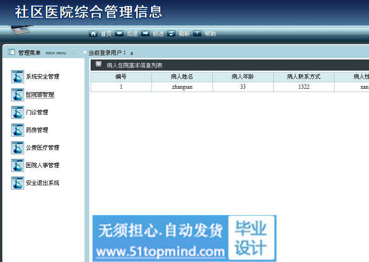The image size is (369, 262).
Task: Click the 编号 column header
Action: (x=121, y=77)
